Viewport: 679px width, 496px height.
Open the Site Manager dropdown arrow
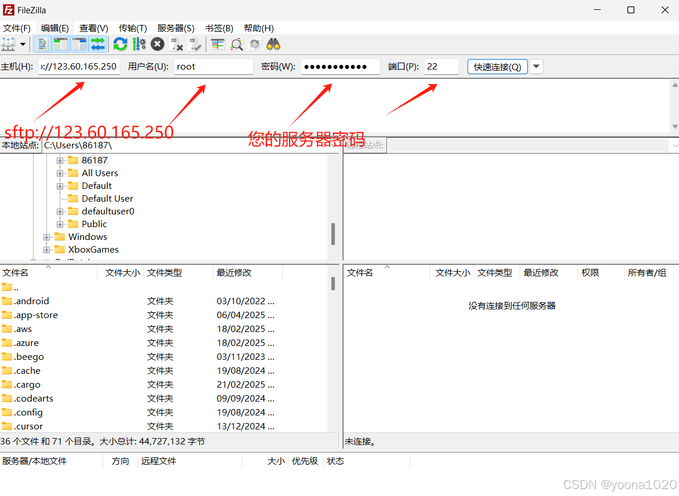(23, 44)
